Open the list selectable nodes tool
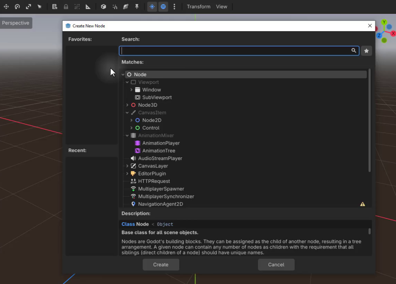This screenshot has width=396, height=284. click(x=55, y=7)
